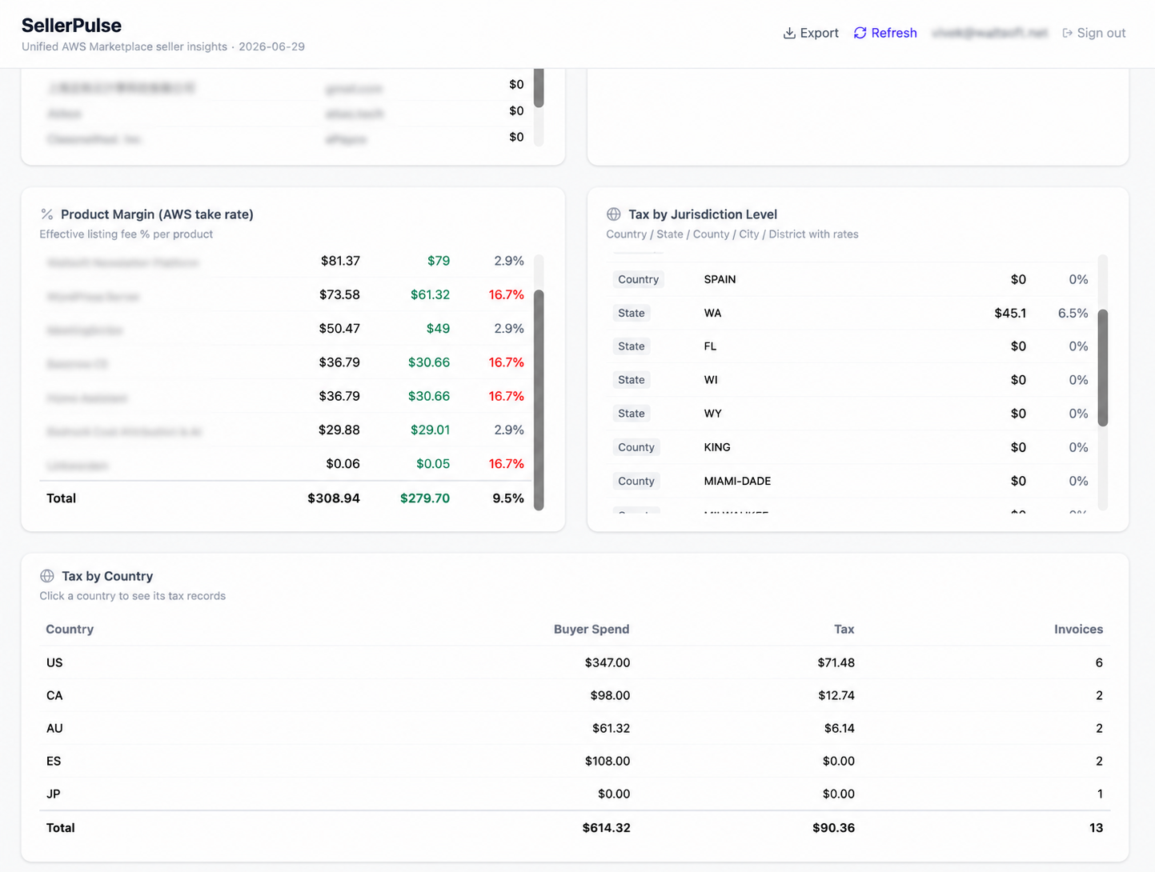Screen dimensions: 1155x872
Task: Click the Export download icon
Action: (789, 33)
